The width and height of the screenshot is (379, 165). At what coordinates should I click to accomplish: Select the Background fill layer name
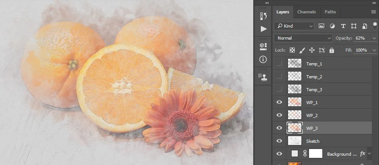coord(342,154)
